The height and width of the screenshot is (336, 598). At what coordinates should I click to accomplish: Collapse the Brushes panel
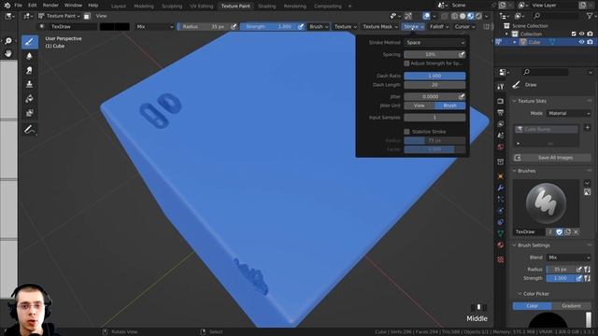click(x=514, y=171)
